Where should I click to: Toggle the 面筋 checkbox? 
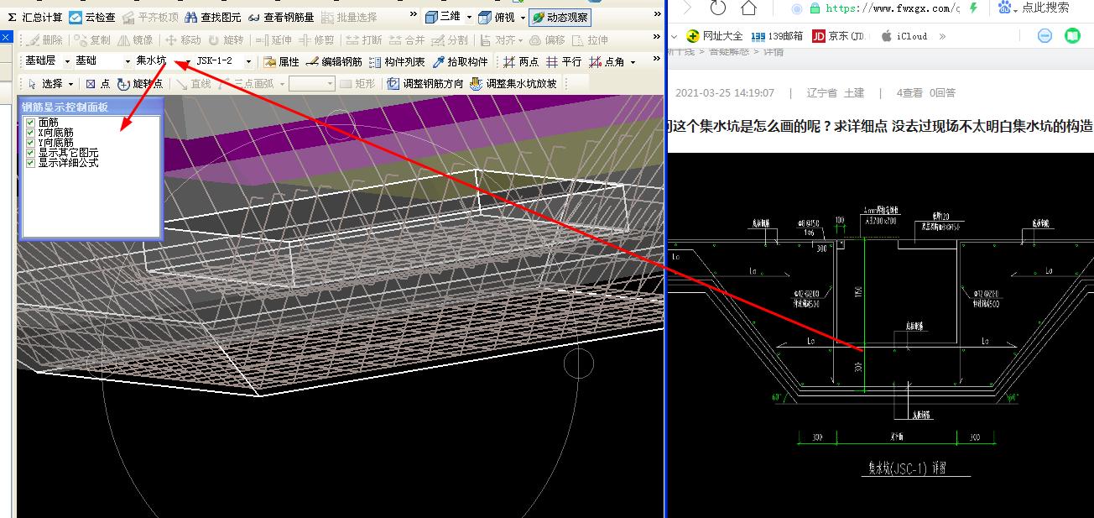click(x=31, y=123)
